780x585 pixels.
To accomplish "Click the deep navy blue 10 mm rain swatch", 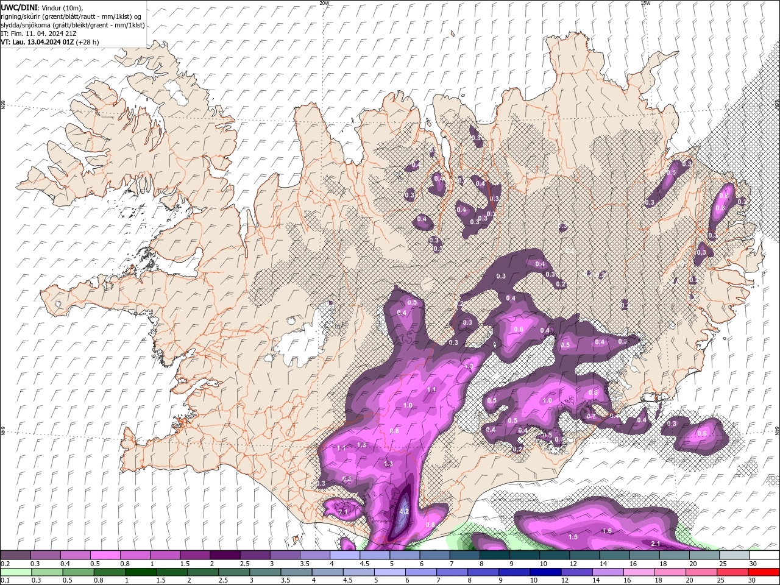I will point(545,572).
